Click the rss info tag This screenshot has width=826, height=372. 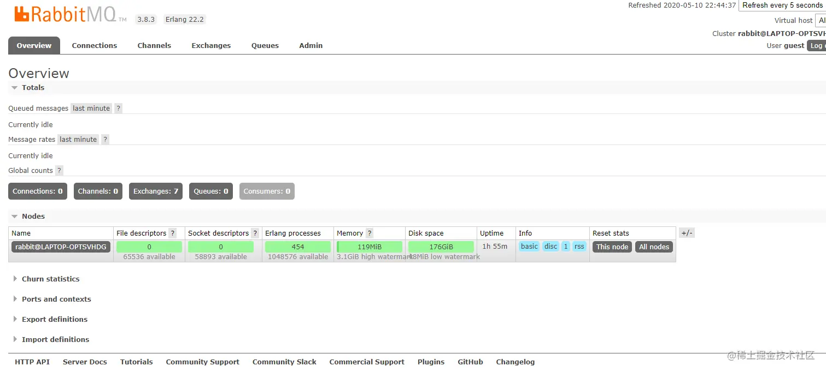pos(579,247)
